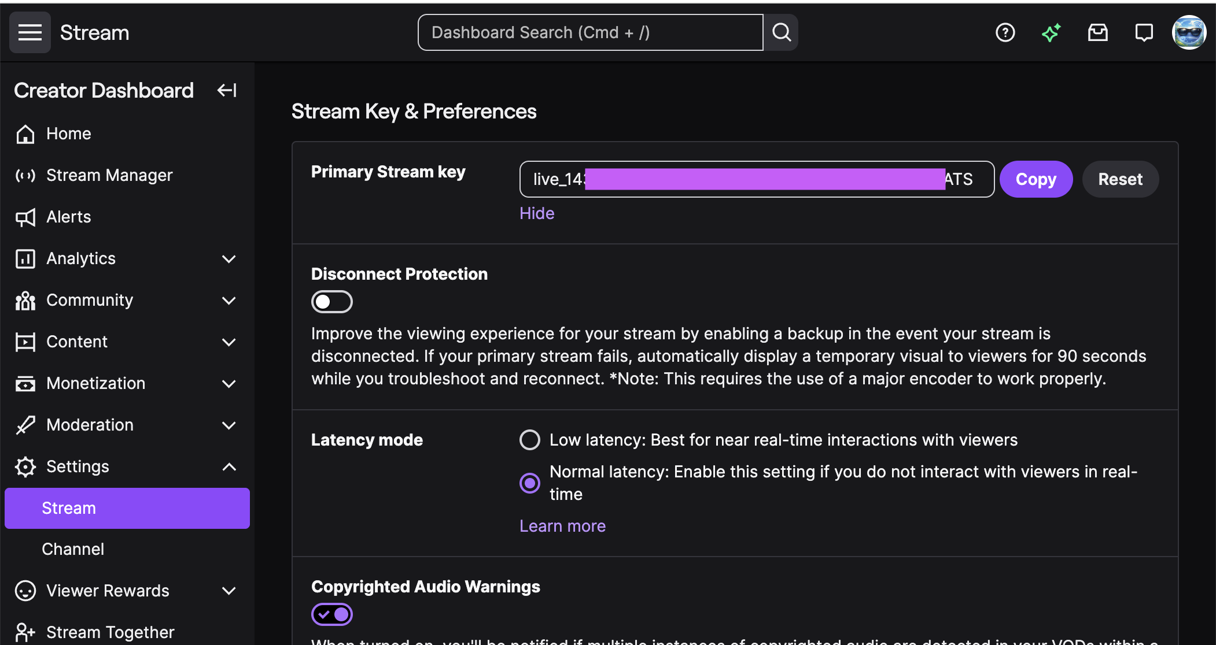
Task: Click the Latency mode label
Action: 367,440
